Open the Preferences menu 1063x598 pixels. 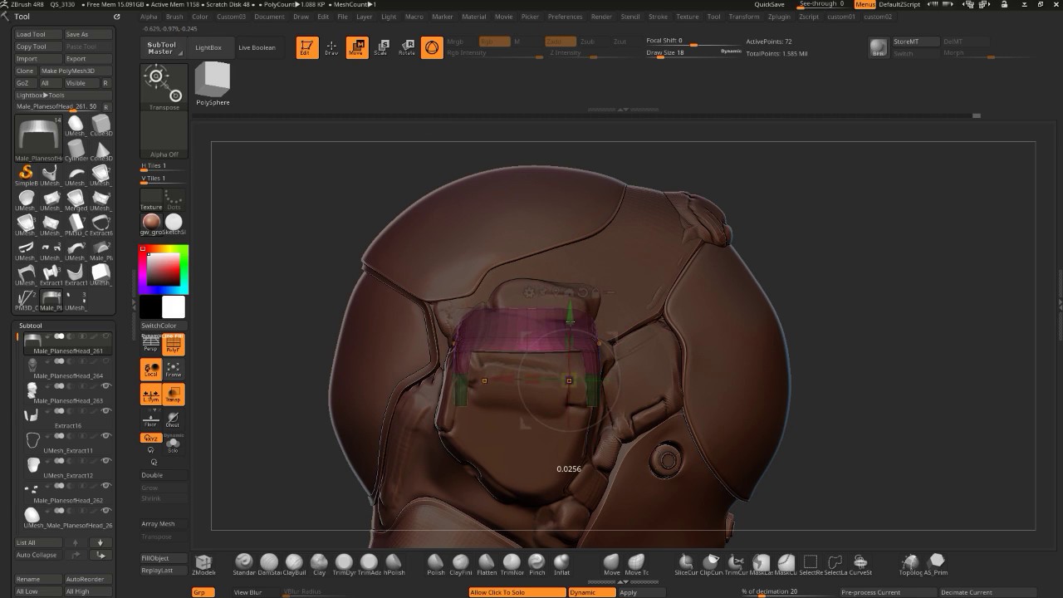pos(565,17)
